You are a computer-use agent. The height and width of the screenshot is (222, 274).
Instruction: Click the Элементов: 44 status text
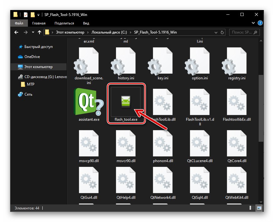[27, 208]
